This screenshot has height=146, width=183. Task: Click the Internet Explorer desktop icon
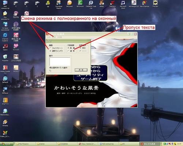[5, 37]
